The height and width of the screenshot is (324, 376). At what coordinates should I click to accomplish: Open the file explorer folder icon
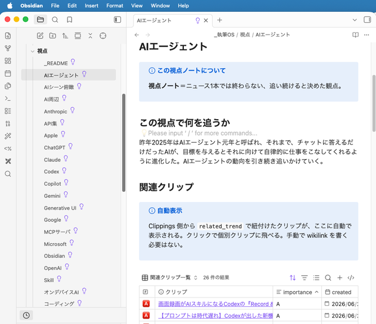[x=41, y=19]
